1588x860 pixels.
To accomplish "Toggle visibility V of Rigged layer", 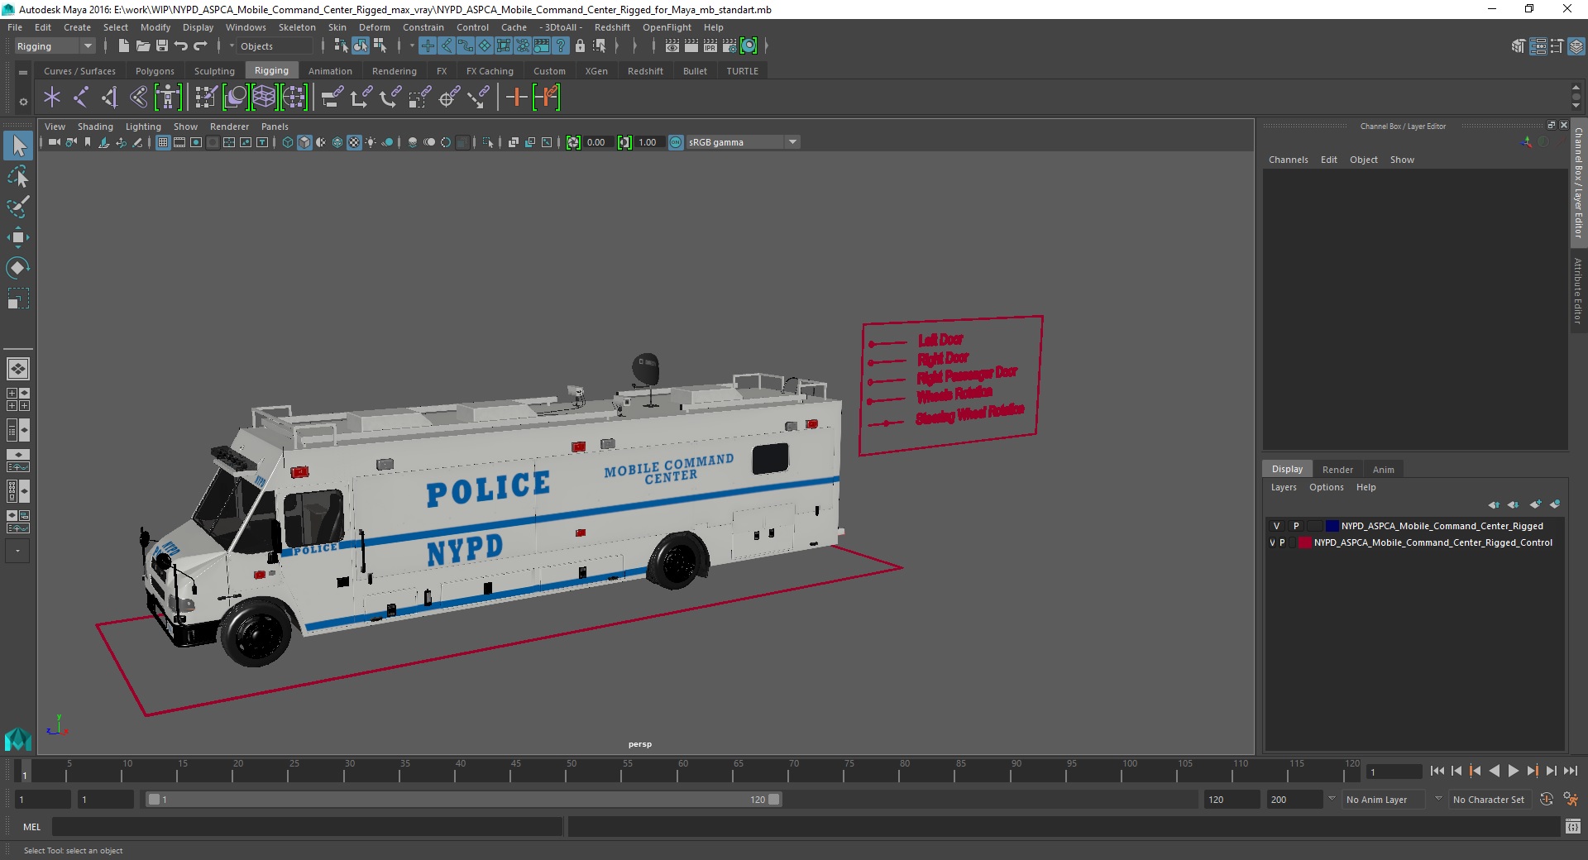I will pyautogui.click(x=1276, y=526).
